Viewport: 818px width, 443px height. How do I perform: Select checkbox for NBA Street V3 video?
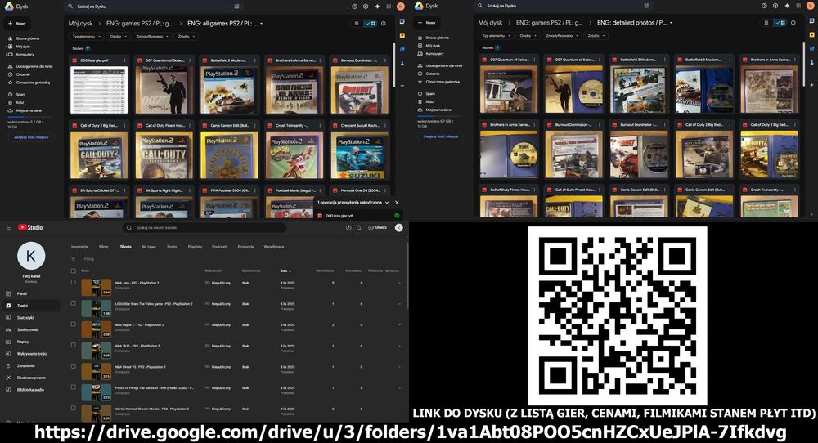tap(73, 366)
